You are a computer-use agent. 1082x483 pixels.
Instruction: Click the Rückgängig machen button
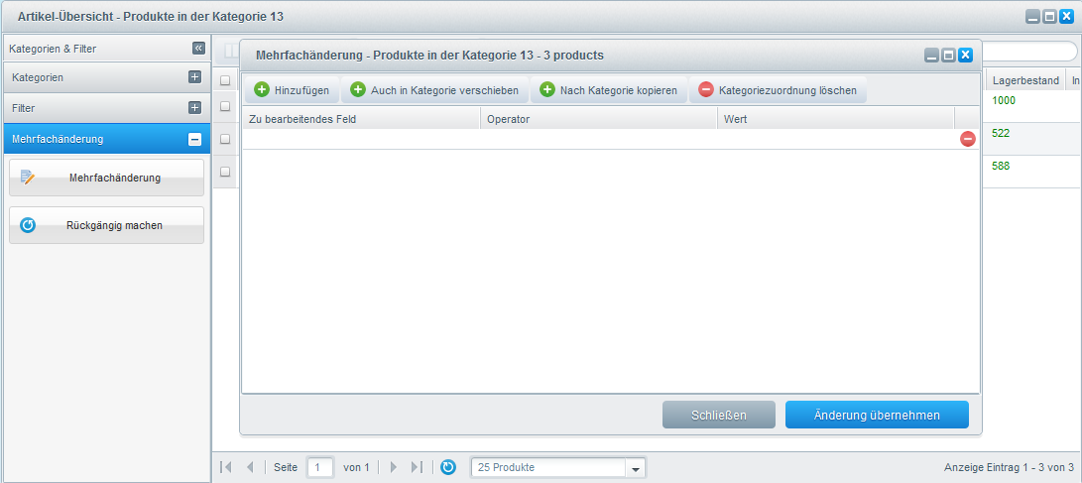106,225
